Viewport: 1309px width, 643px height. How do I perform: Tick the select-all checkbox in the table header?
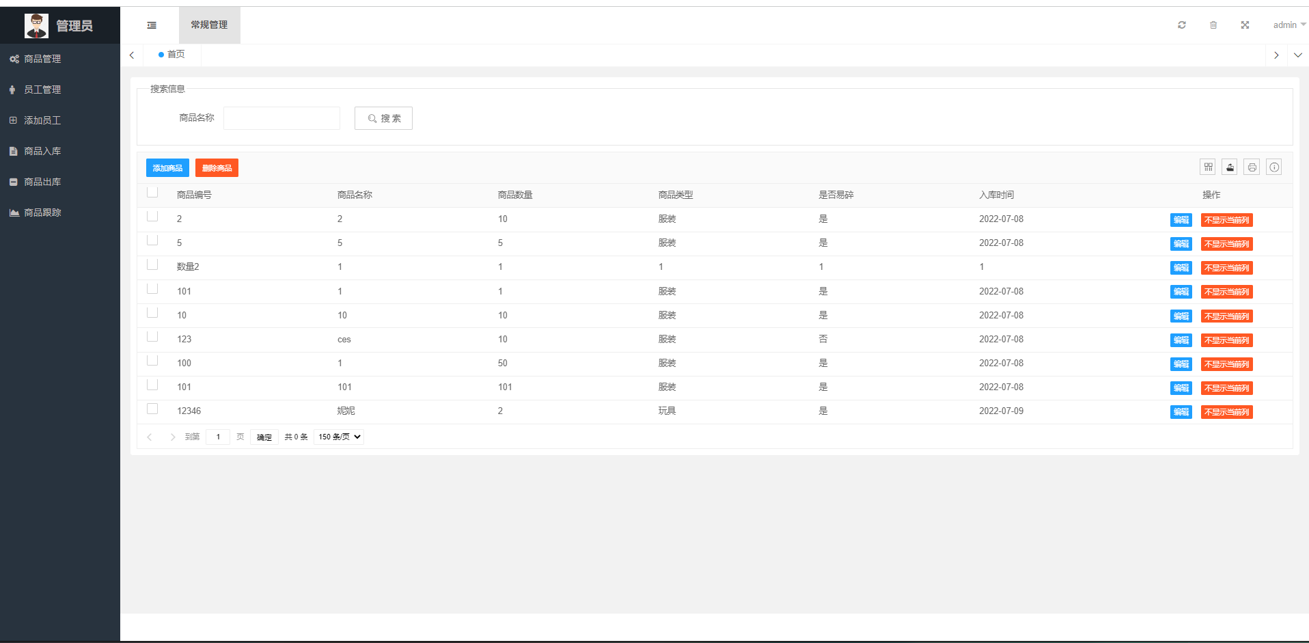point(152,193)
